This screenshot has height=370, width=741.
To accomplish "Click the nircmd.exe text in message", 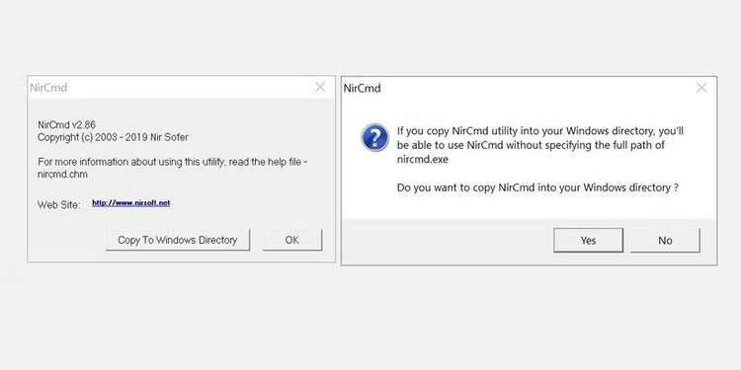I will (423, 160).
